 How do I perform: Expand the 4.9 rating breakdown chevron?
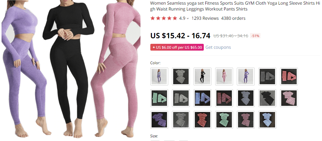pyautogui.click(x=187, y=19)
